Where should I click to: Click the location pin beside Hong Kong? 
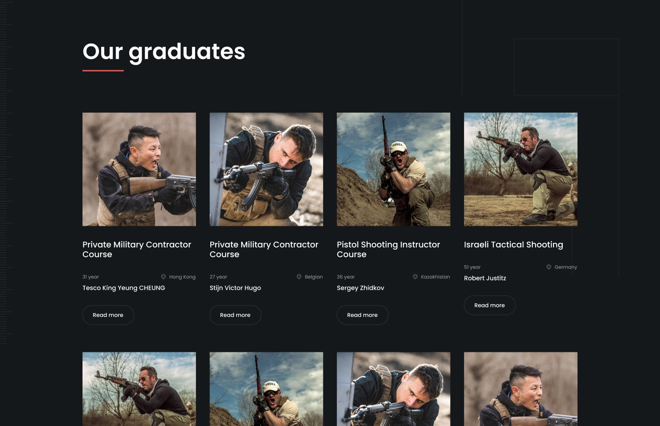pos(163,277)
